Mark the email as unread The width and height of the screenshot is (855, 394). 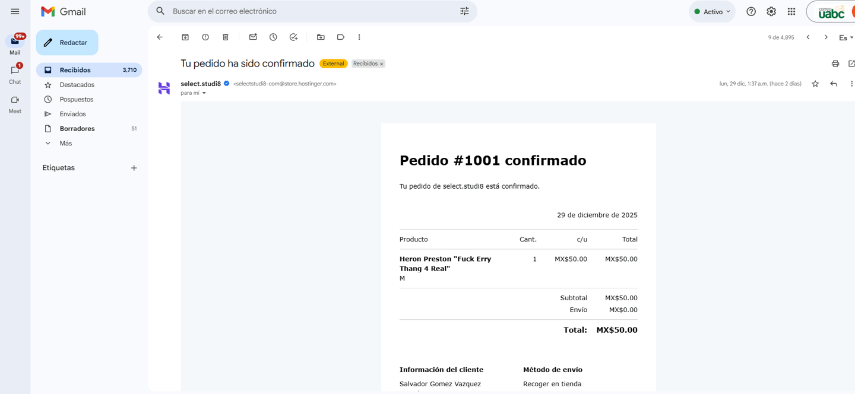[x=253, y=37]
